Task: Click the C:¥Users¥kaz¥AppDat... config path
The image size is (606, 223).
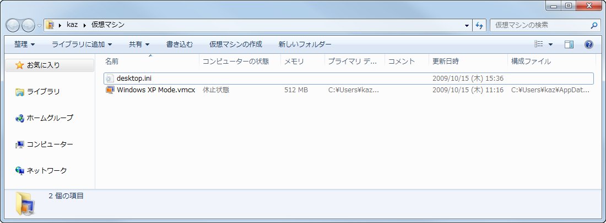Action: [550, 90]
